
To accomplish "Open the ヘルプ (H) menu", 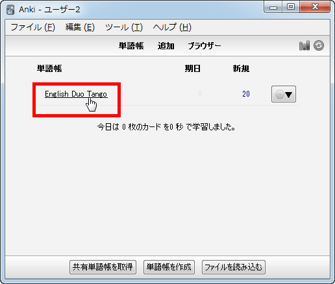I will pos(172,27).
